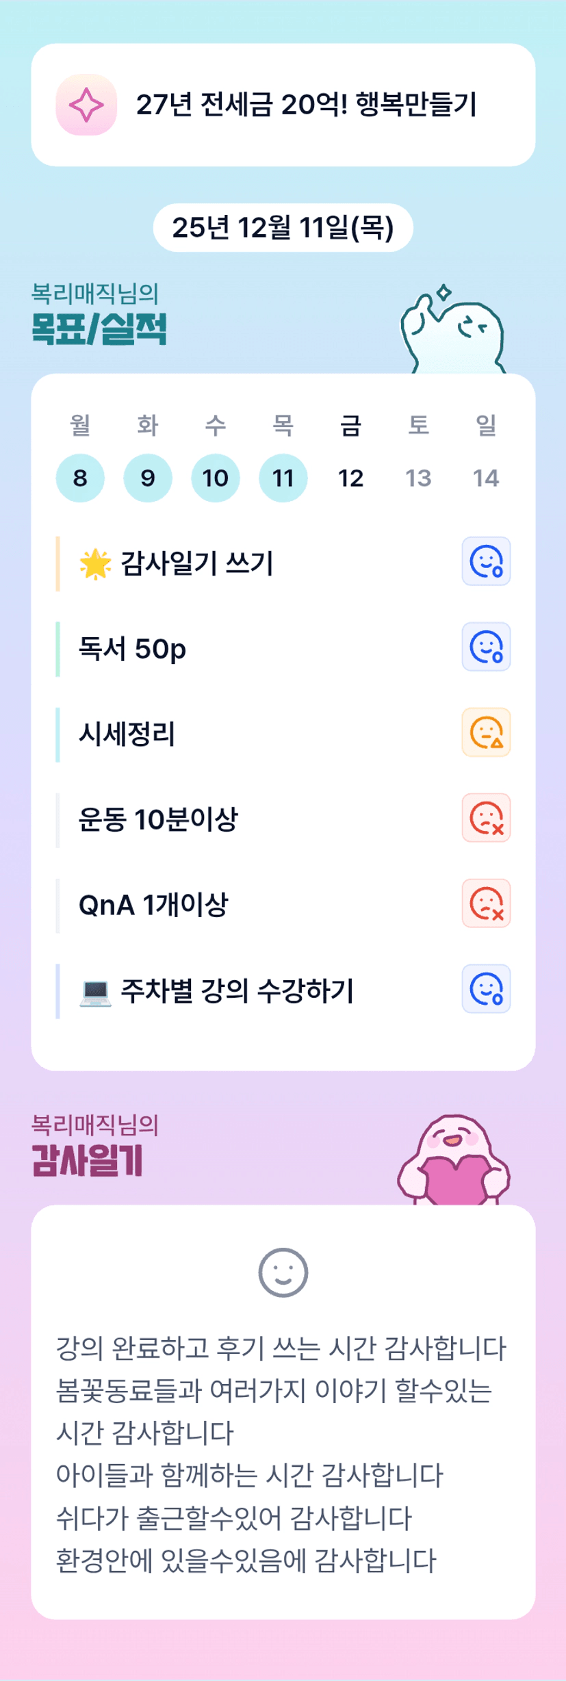This screenshot has width=566, height=1681.
Task: Click the gray smiley mood icon in 감사일기
Action: 283,1273
